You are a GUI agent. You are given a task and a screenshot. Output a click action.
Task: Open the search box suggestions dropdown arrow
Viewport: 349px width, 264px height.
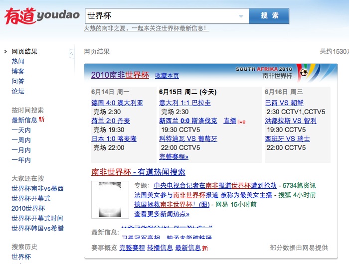(x=241, y=16)
